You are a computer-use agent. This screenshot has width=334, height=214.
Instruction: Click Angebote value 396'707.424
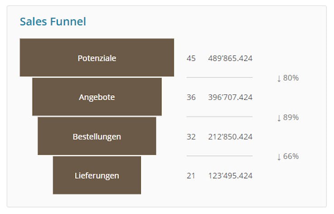[x=230, y=98]
